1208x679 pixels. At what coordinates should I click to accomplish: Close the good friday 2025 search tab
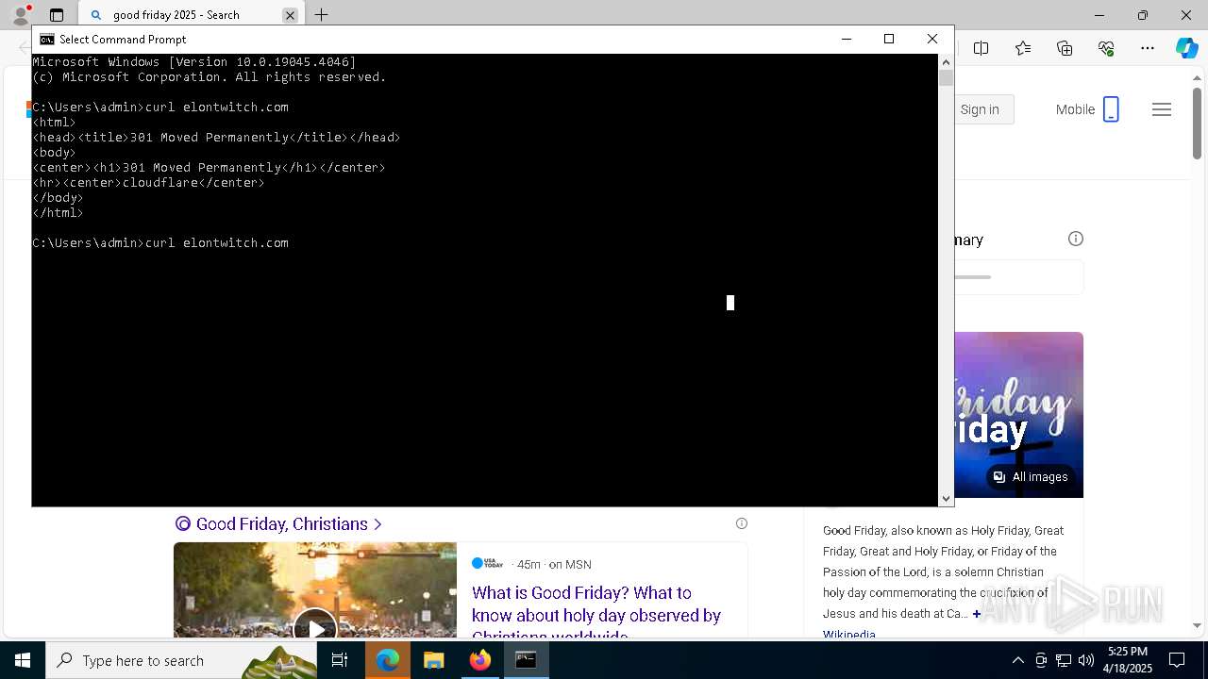pyautogui.click(x=290, y=15)
